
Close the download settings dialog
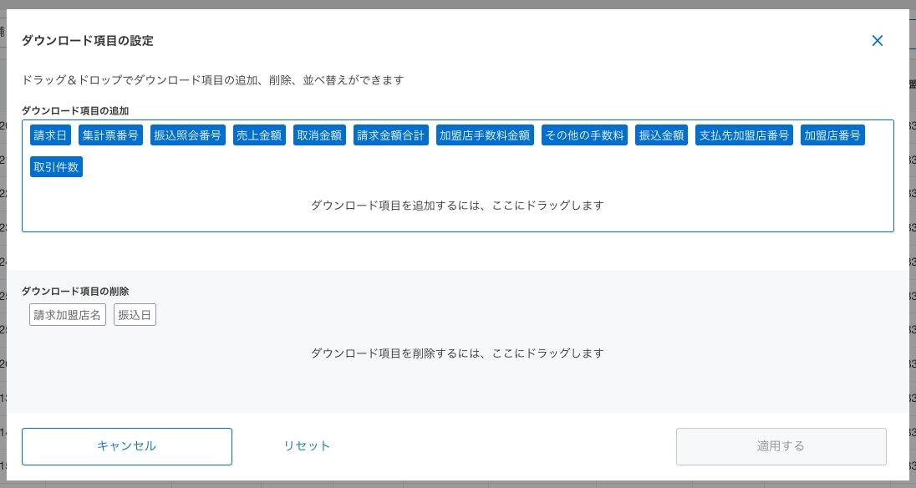(x=878, y=40)
